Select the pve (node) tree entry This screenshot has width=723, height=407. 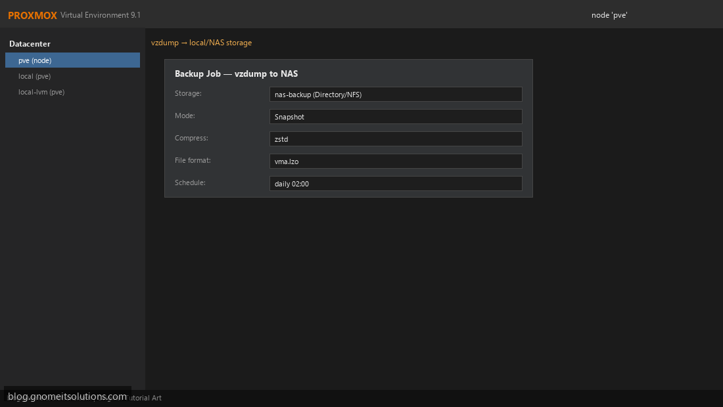tap(72, 60)
